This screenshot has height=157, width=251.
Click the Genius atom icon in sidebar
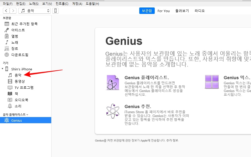pos(6,120)
